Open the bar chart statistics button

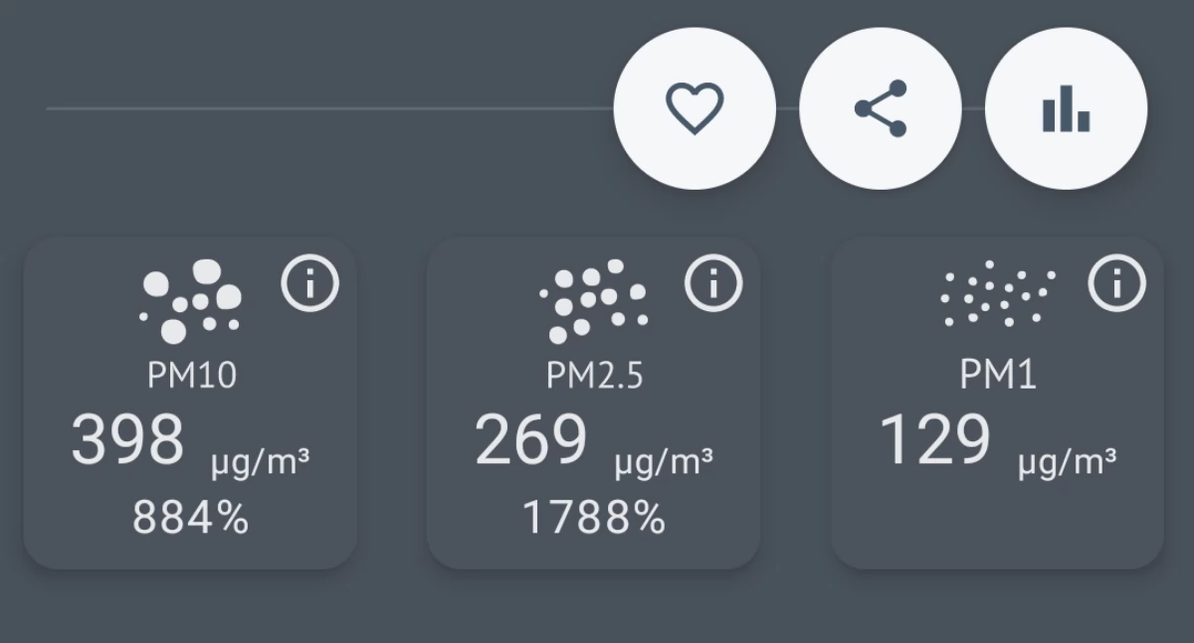[x=1066, y=108]
